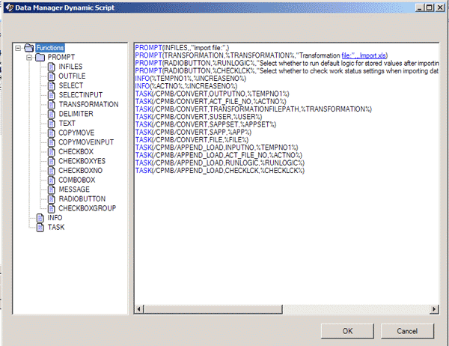Select SELECTINPUT in the tree
449x346 pixels.
click(x=81, y=95)
